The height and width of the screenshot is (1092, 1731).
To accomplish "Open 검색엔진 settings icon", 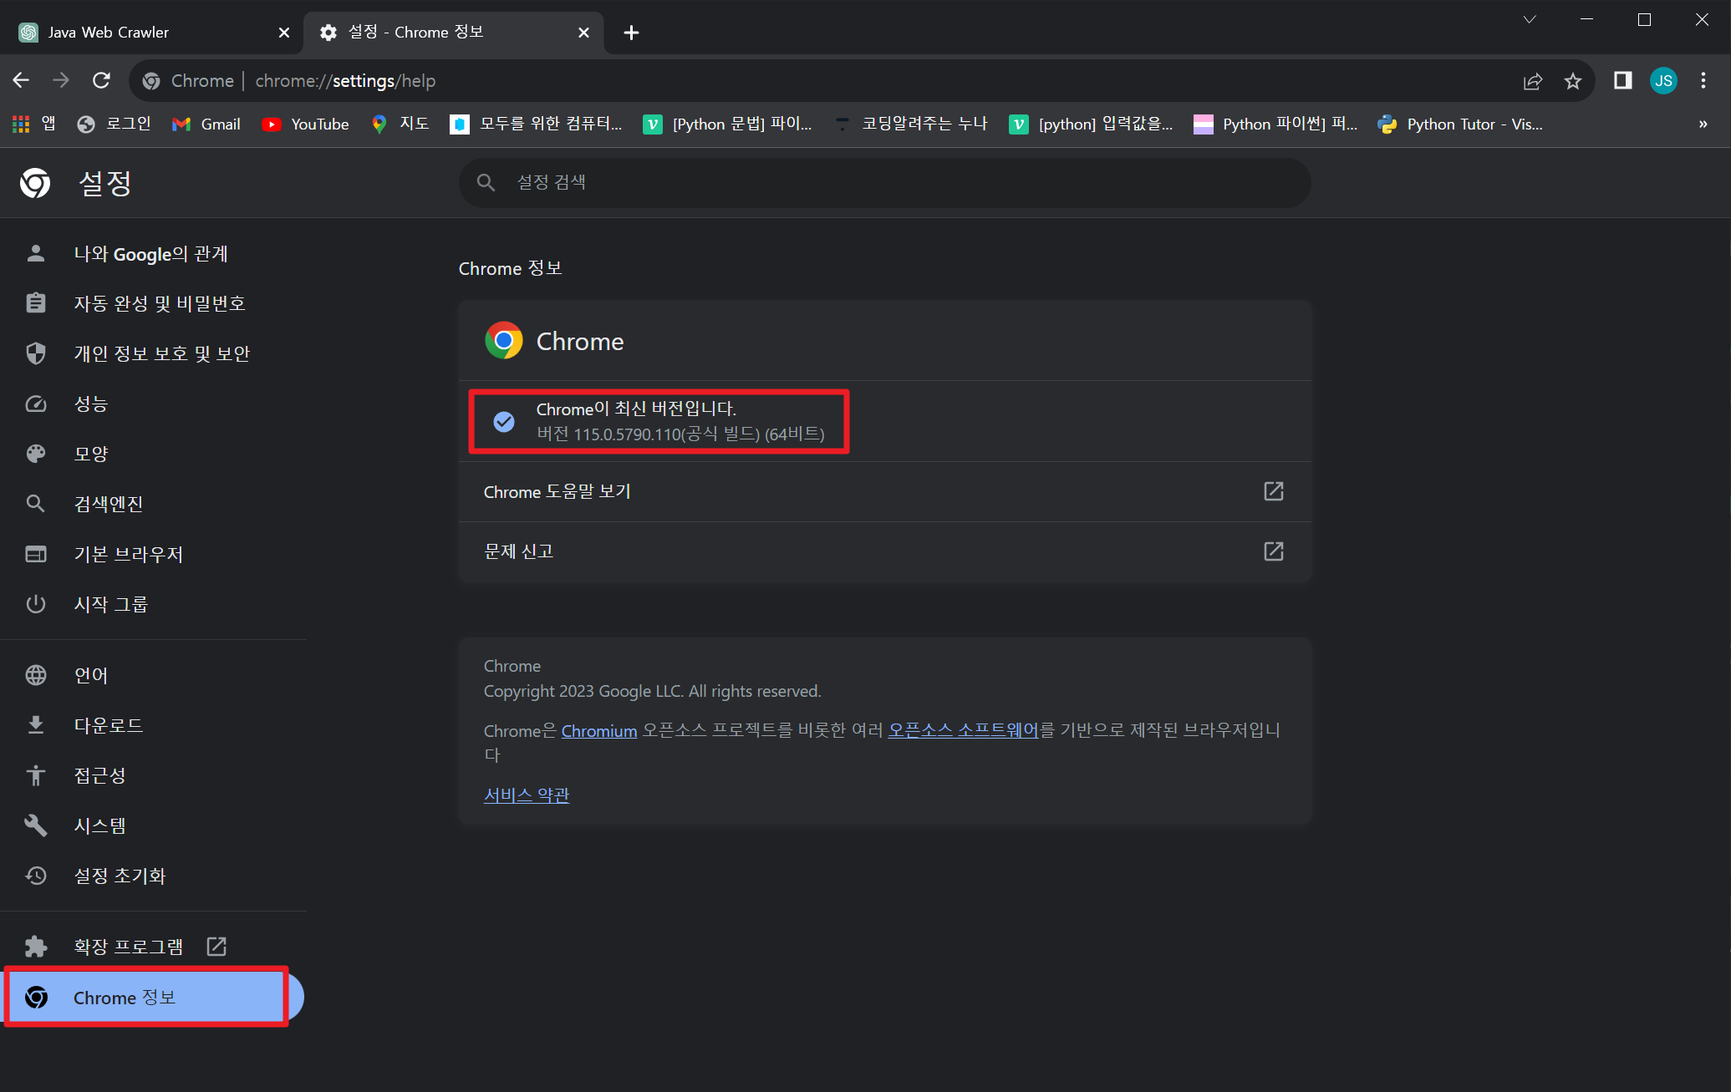I will (x=34, y=502).
